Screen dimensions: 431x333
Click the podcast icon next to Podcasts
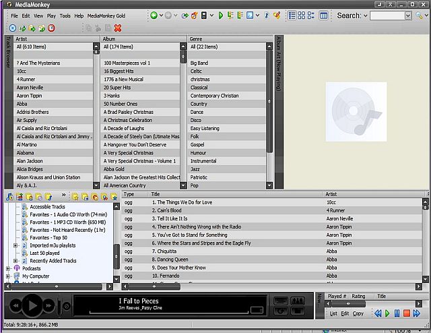coord(17,268)
